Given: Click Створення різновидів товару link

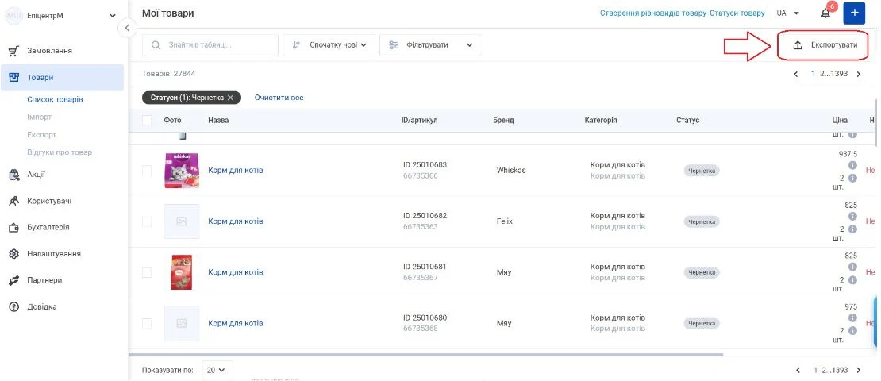Looking at the screenshot, I should click(653, 13).
